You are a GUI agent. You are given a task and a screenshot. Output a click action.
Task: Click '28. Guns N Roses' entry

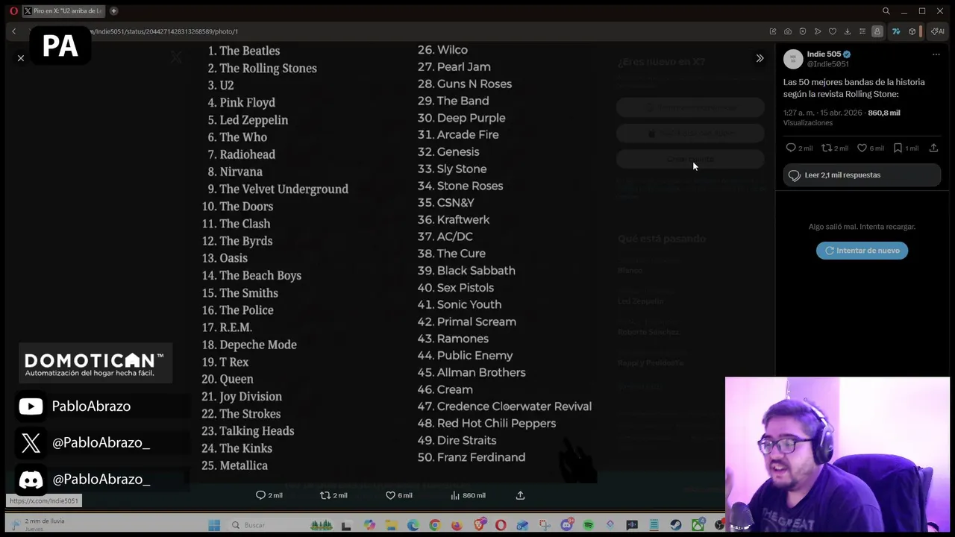coord(465,84)
